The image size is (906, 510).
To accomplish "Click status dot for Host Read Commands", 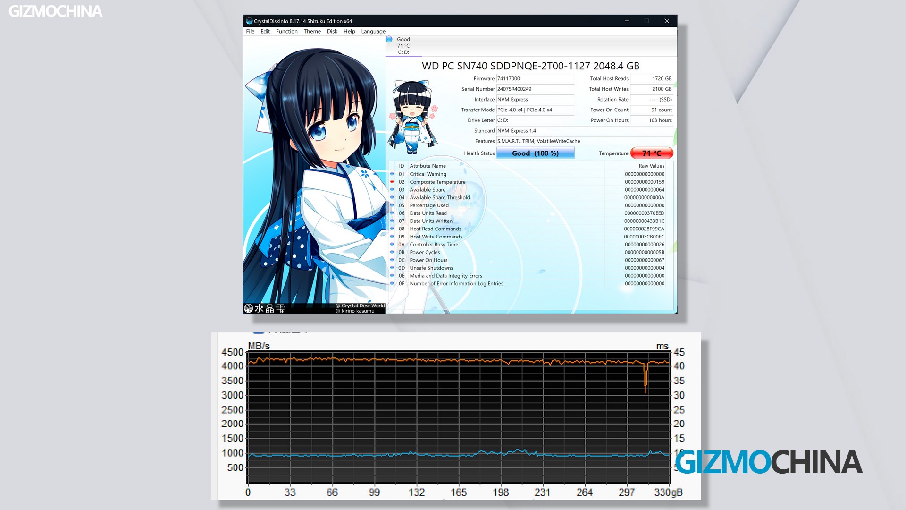I will (x=392, y=229).
